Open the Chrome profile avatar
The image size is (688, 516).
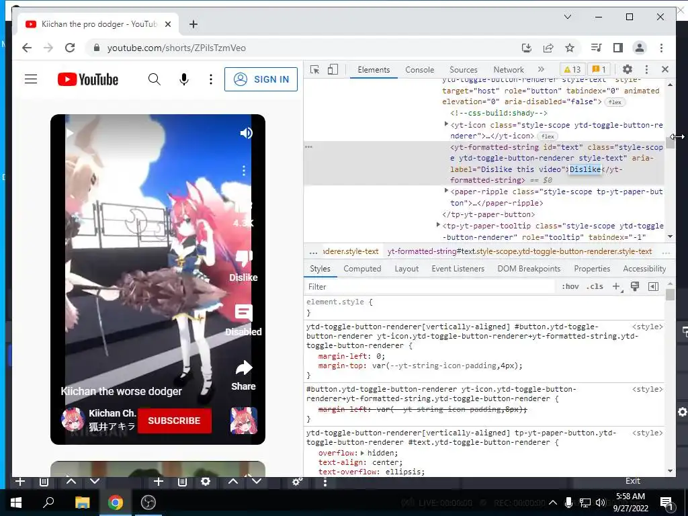coord(640,48)
